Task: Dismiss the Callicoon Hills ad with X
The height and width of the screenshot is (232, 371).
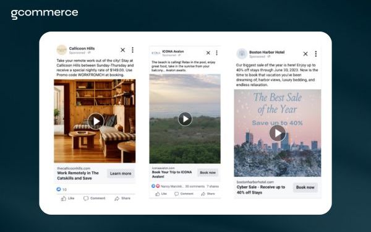Action: point(122,50)
